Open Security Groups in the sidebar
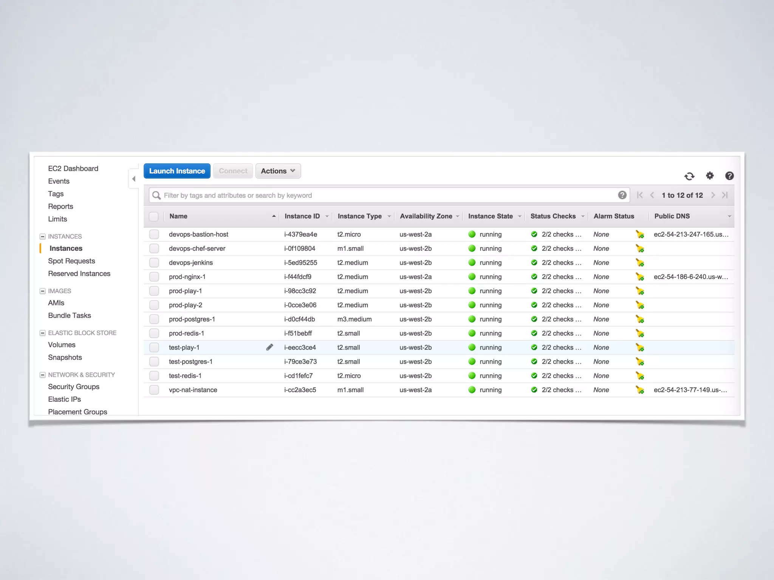The width and height of the screenshot is (774, 580). [74, 387]
